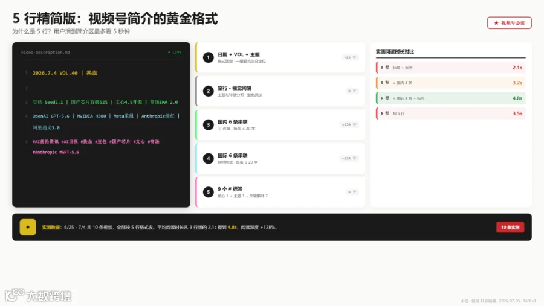Select the number 5 circle icon

point(208,192)
